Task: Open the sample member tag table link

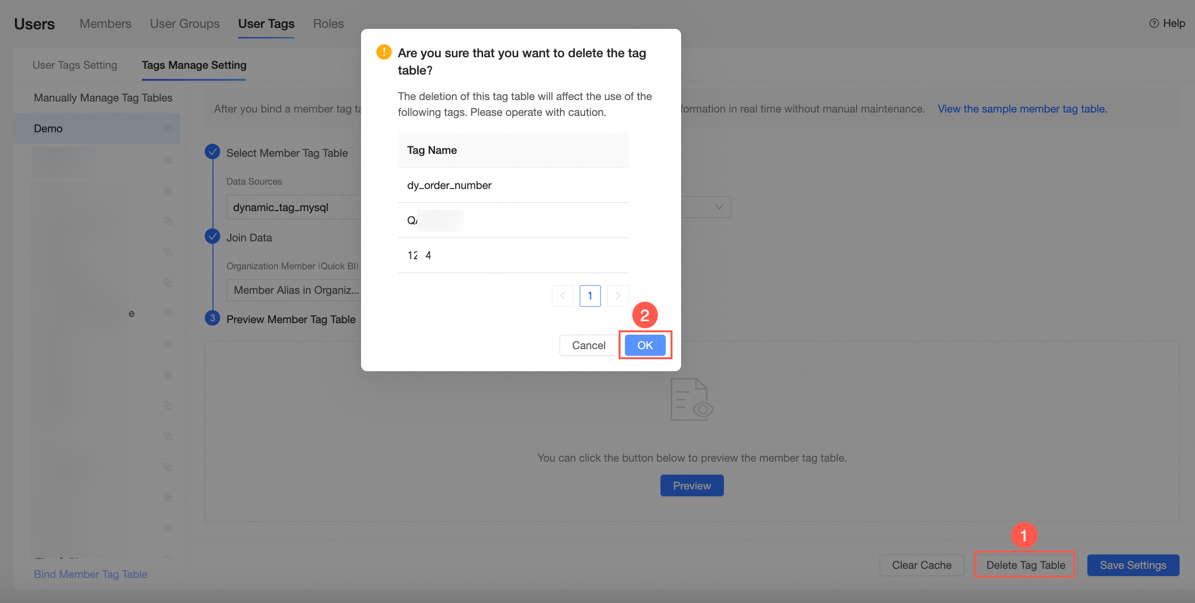Action: pos(1022,109)
